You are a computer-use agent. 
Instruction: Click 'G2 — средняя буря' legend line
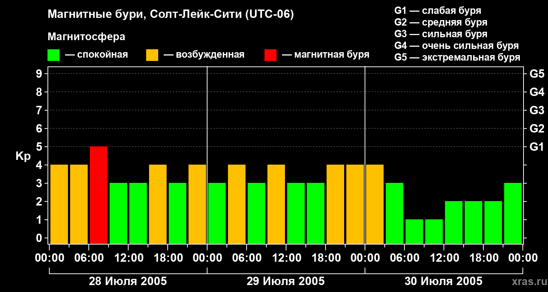coord(441,22)
